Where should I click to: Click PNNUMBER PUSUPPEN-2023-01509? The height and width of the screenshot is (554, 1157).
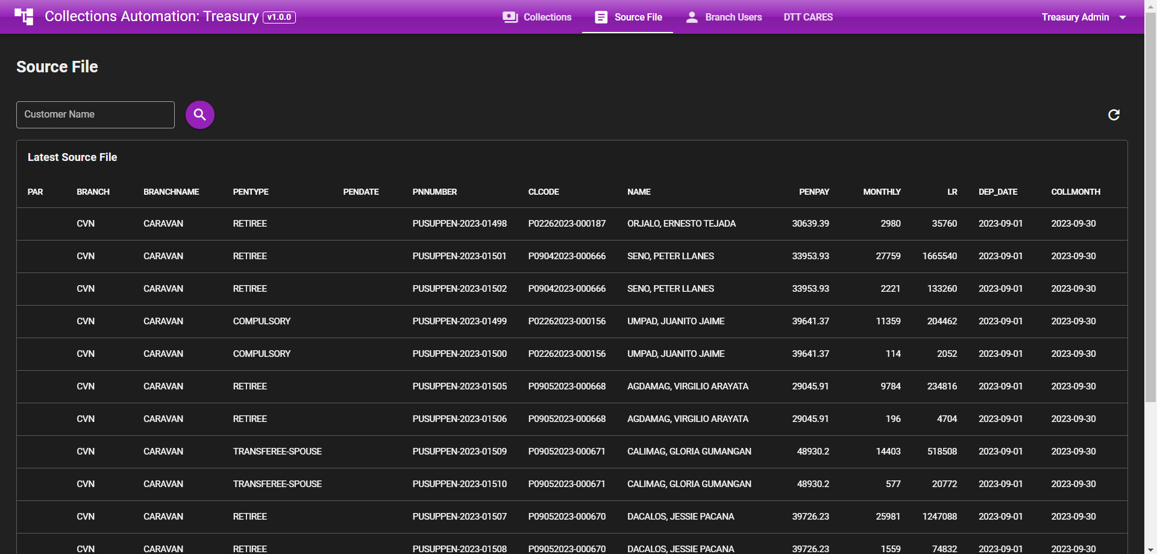tap(460, 452)
